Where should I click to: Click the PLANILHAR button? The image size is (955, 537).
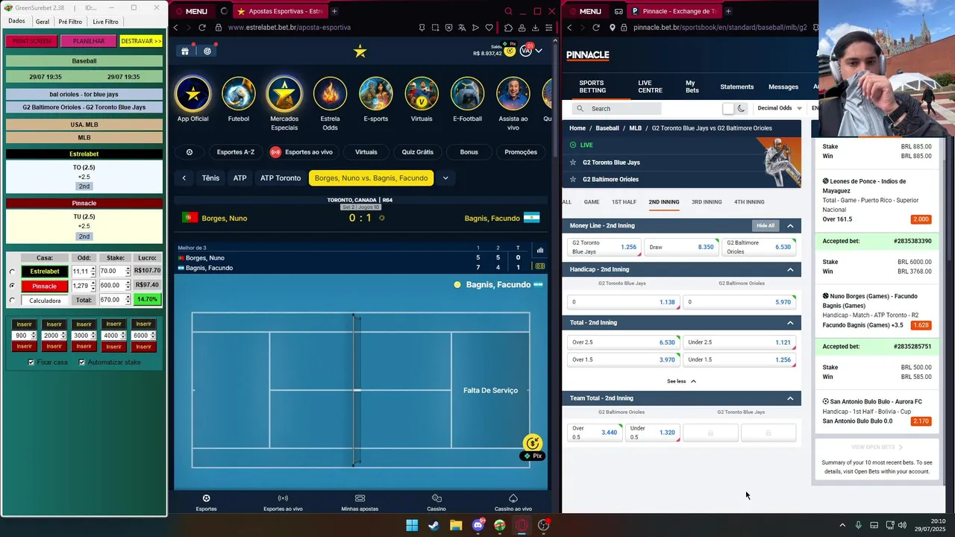point(89,41)
